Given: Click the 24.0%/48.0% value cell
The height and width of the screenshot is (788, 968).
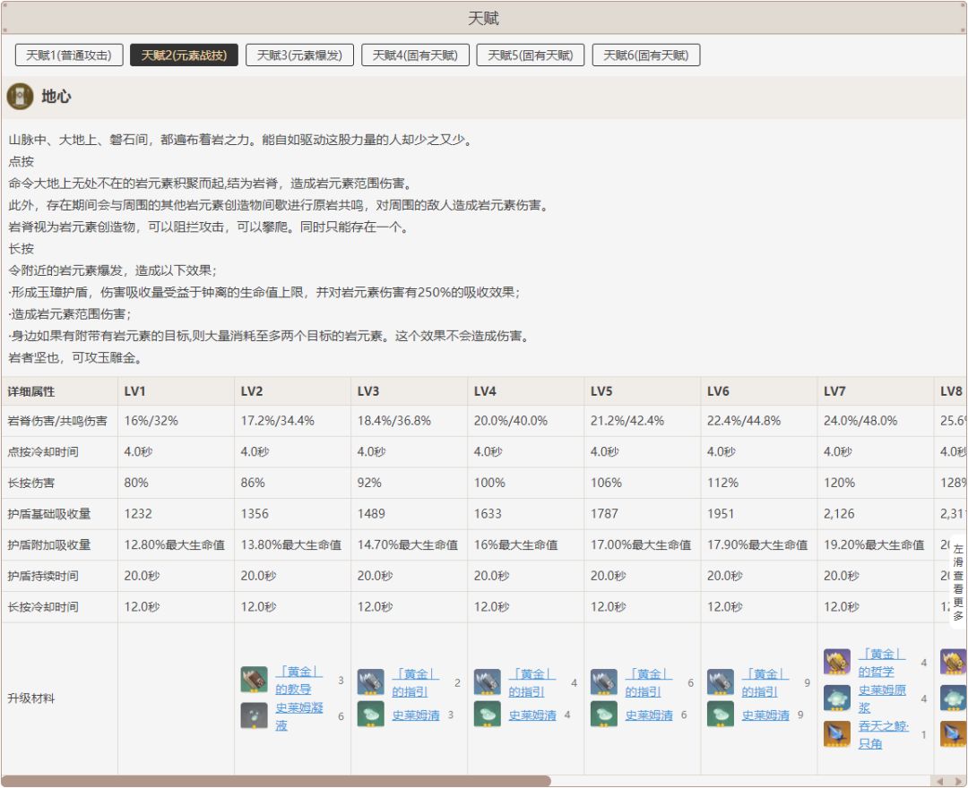Looking at the screenshot, I should pyautogui.click(x=876, y=421).
